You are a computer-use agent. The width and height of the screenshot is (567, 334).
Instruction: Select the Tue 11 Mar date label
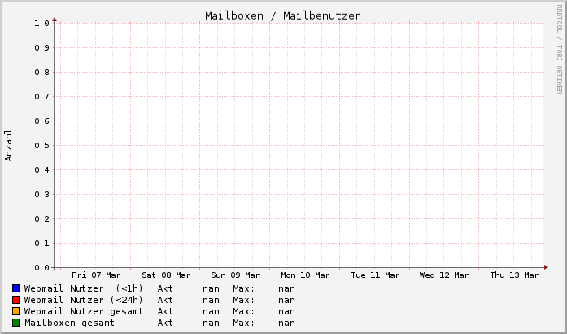(x=375, y=275)
